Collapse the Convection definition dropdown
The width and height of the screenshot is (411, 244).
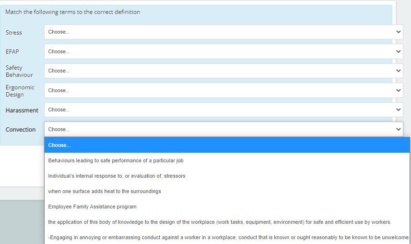[x=223, y=129]
